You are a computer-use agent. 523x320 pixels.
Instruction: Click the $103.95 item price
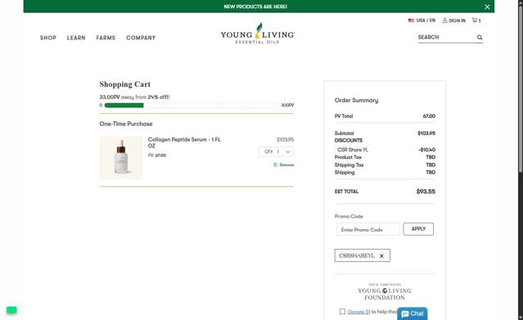[285, 139]
